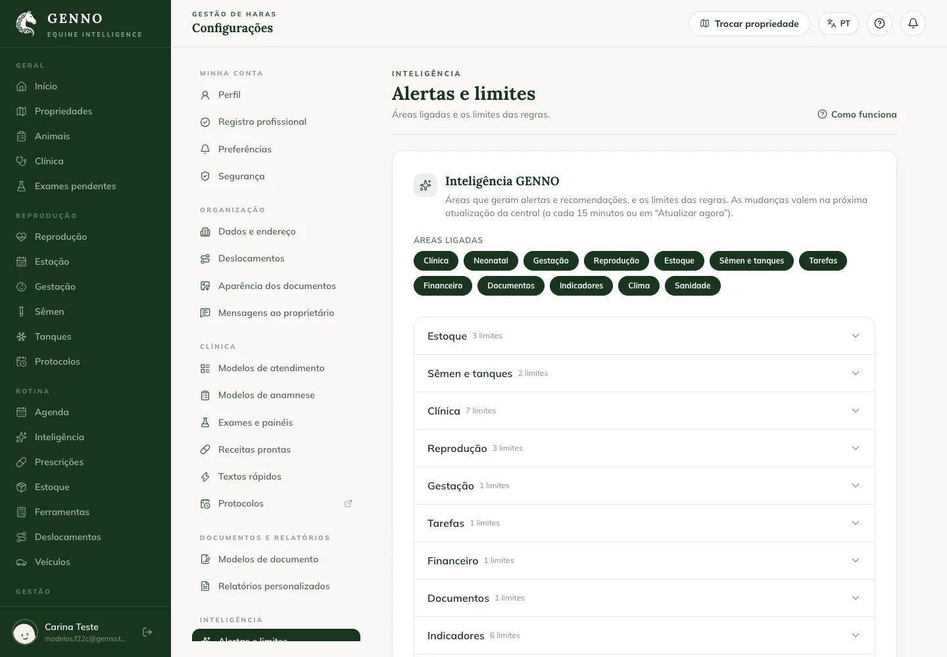Screen dimensions: 947x657
Task: Expand the Tarefas 1 limites section
Action: pos(644,523)
